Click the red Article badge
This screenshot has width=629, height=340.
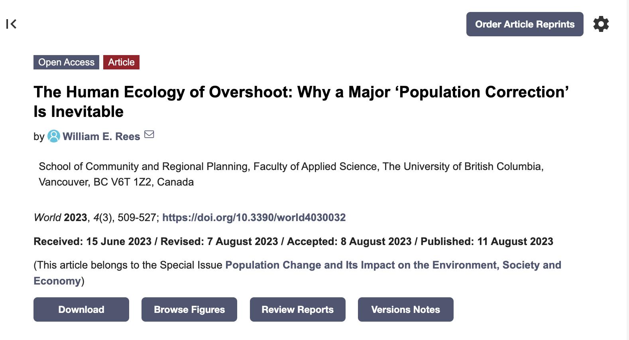[x=121, y=62]
